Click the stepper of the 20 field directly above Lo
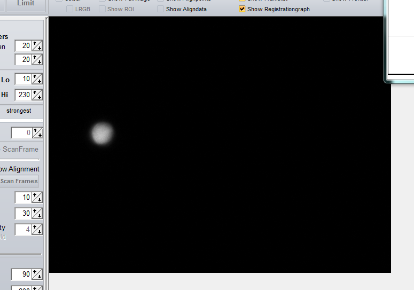414x290 pixels. 37,59
